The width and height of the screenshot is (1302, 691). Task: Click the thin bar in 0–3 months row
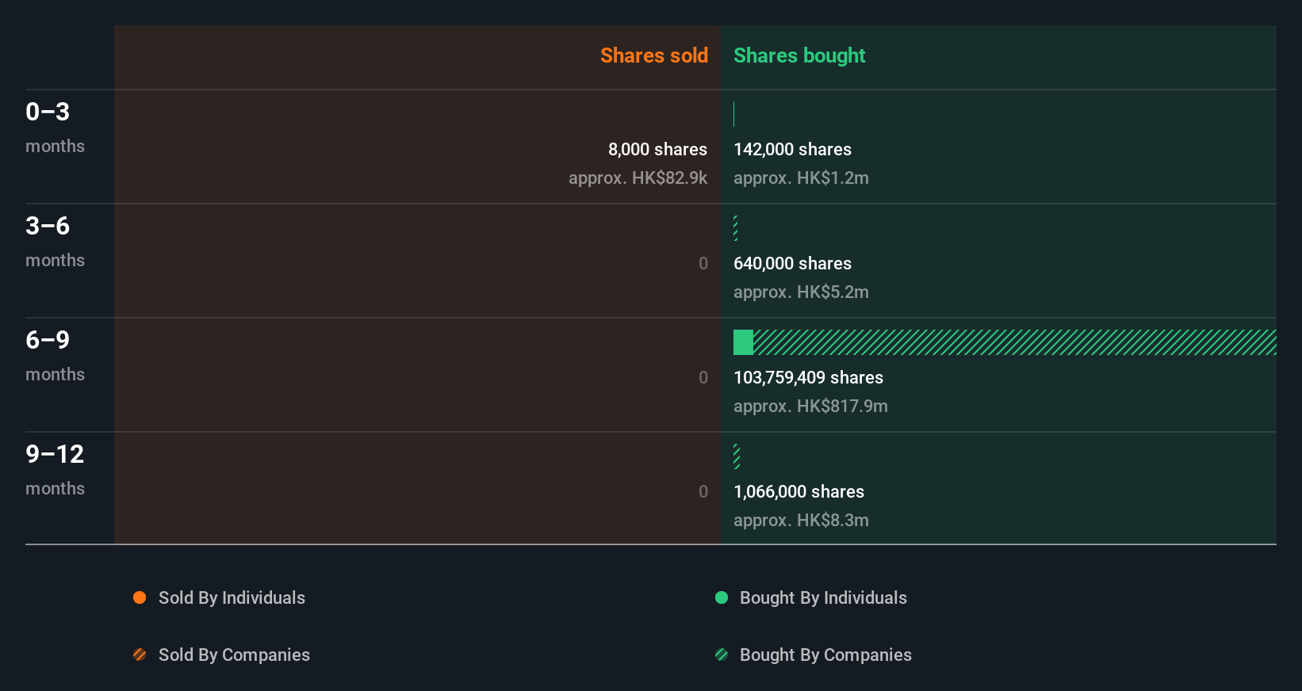click(x=734, y=114)
